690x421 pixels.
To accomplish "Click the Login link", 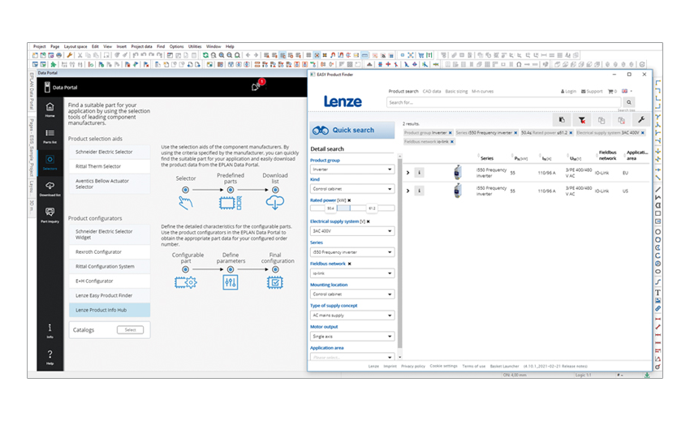I will click(568, 91).
